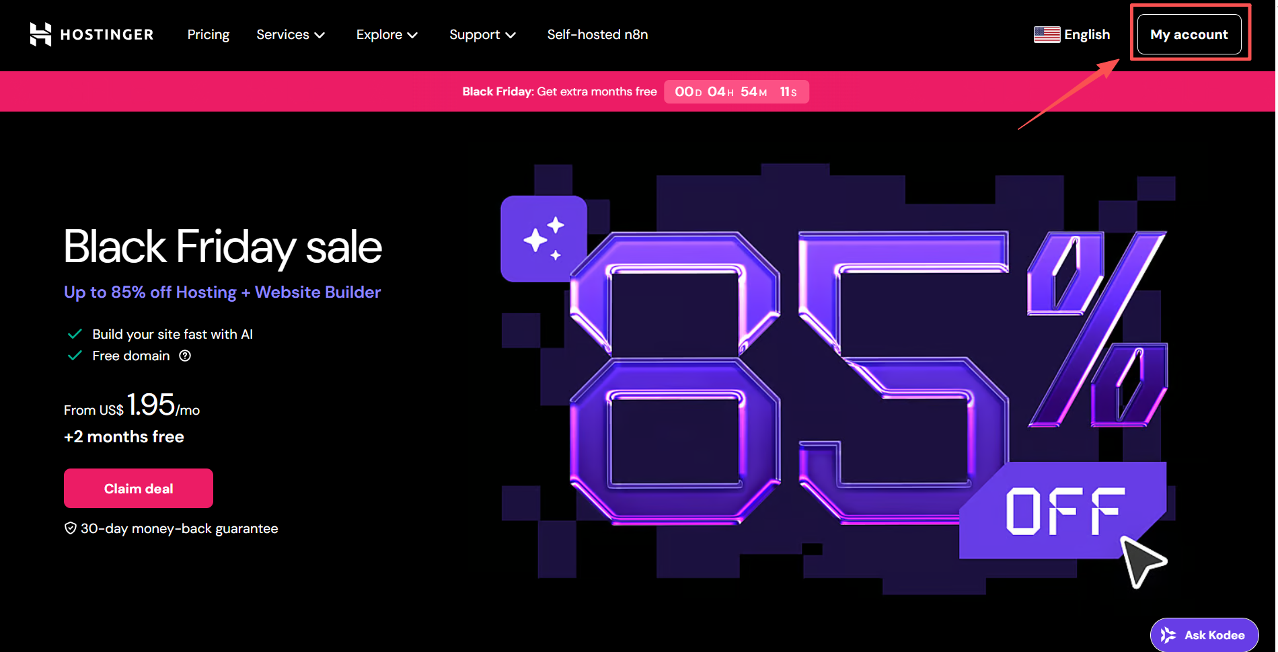This screenshot has width=1278, height=652.
Task: Open My account
Action: (x=1189, y=34)
